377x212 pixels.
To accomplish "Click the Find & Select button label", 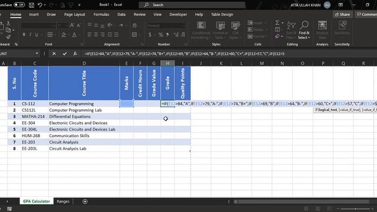I will [x=304, y=35].
